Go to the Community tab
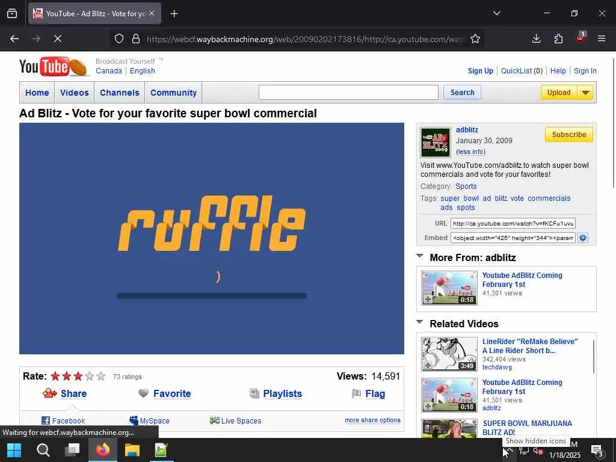Screen dimensions: 616x462 click(174, 93)
